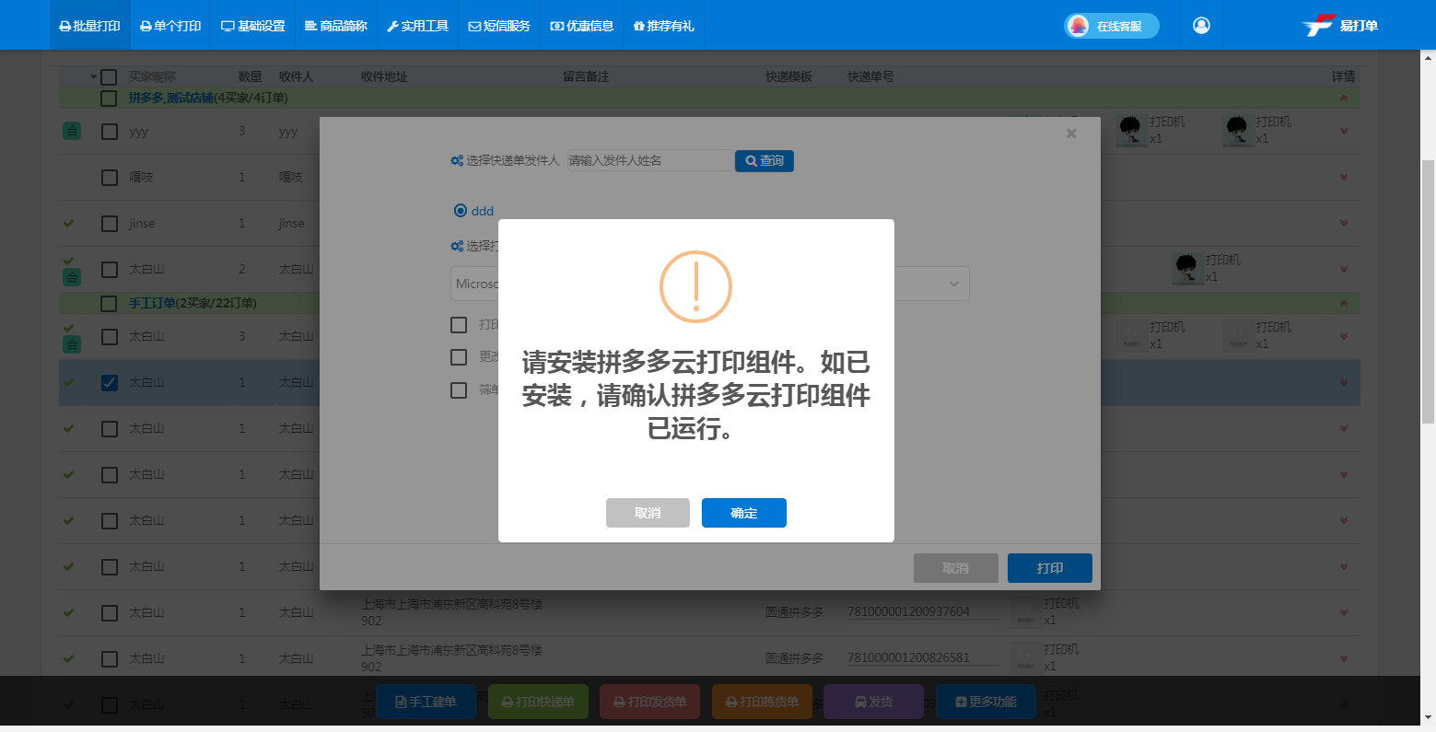Open the 基础设置 menu
1436x732 pixels.
coord(253,26)
